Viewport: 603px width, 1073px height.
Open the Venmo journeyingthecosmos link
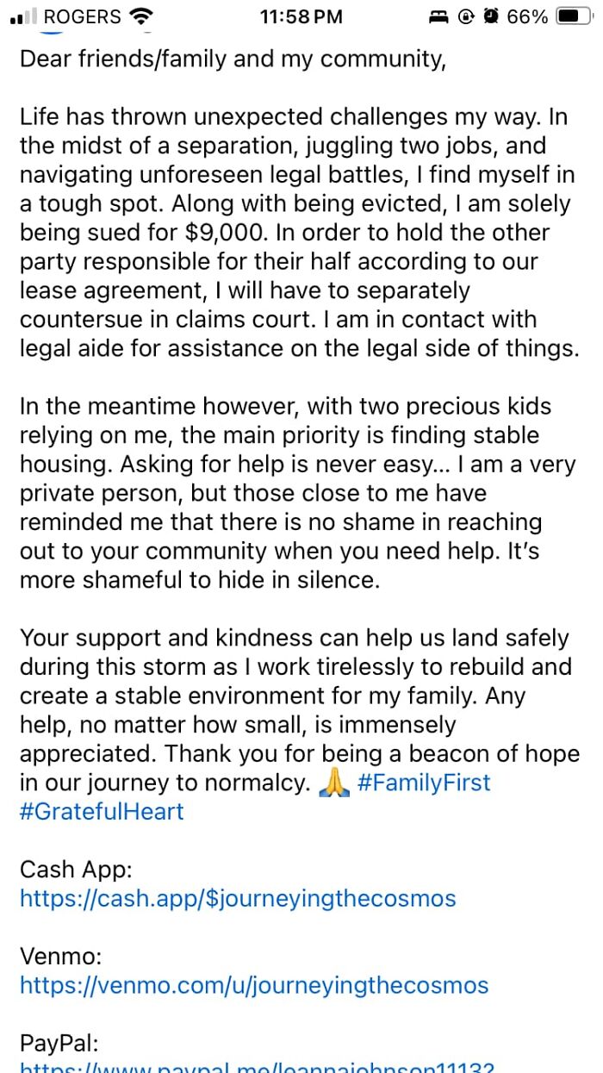253,985
